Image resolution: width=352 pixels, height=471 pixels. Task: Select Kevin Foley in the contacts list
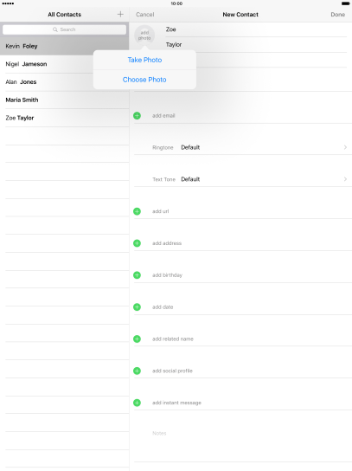click(65, 46)
